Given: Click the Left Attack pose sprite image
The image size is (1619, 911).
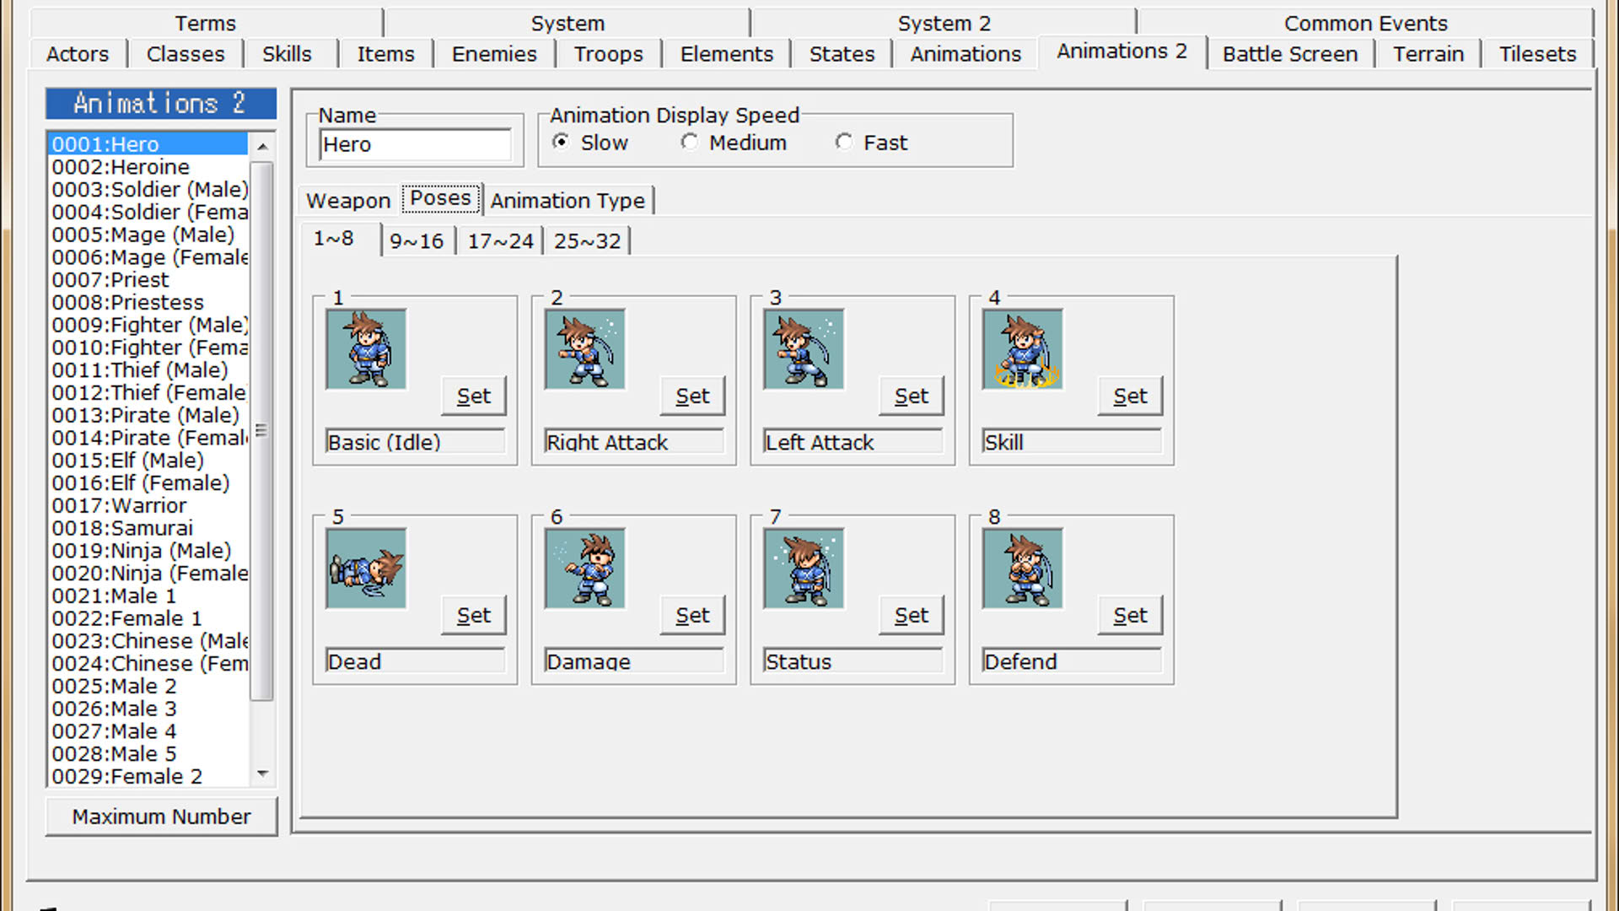Looking at the screenshot, I should 804,349.
